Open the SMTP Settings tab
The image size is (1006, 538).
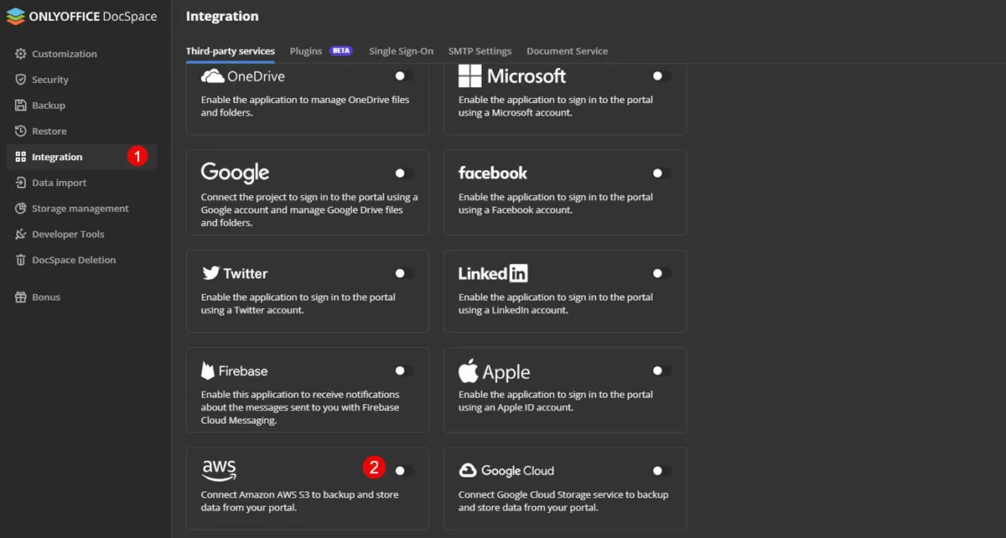click(x=480, y=51)
